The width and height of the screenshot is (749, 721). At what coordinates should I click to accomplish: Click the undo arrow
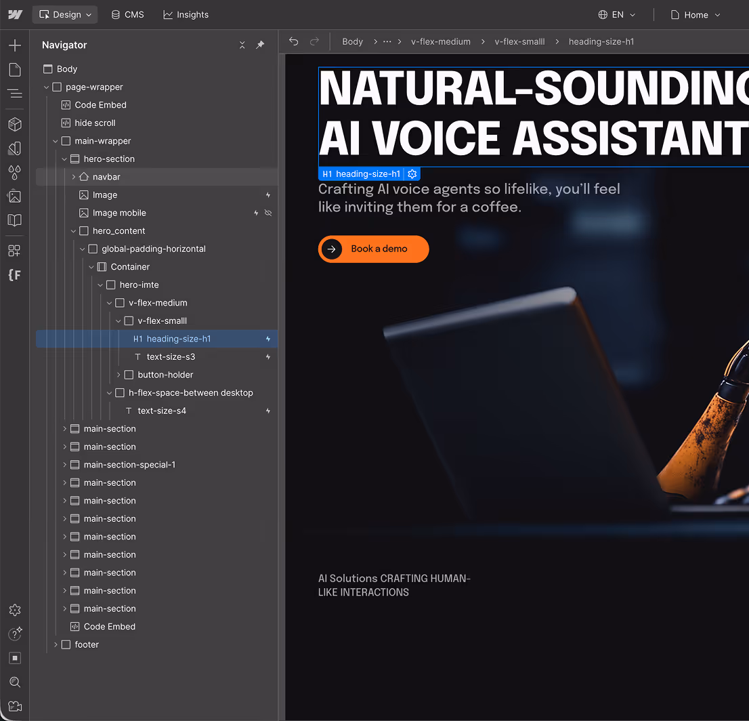294,41
